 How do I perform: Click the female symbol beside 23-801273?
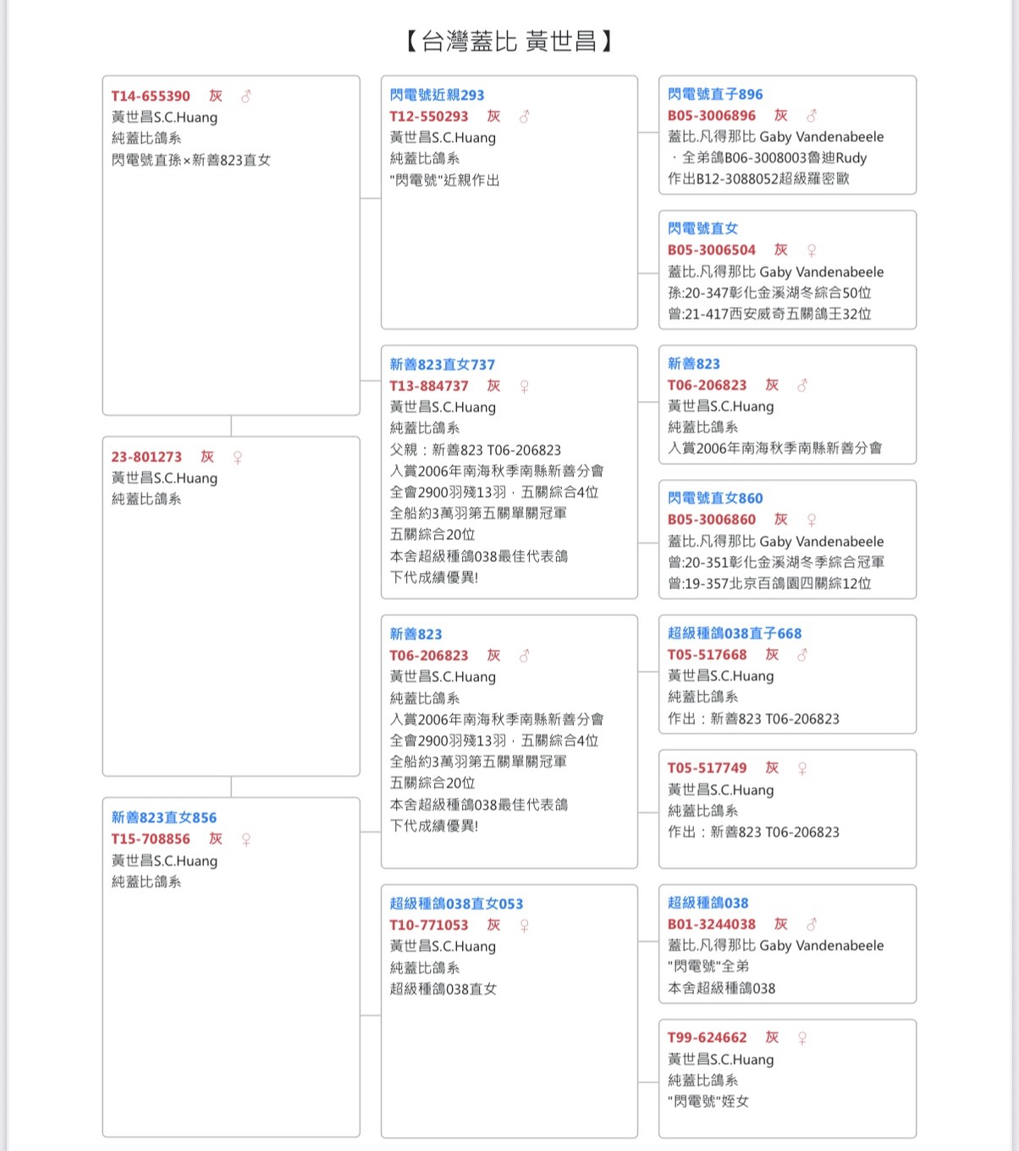238,457
